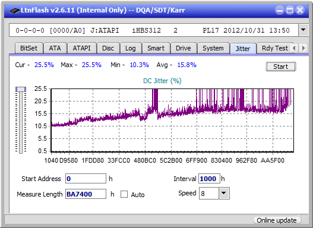
Task: Click the Max value 25.5%
Action: pos(91,65)
